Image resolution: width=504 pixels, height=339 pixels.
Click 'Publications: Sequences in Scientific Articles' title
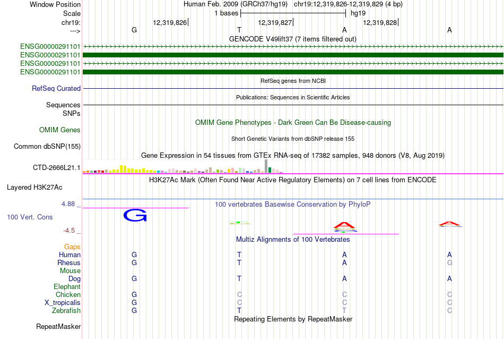pyautogui.click(x=293, y=97)
